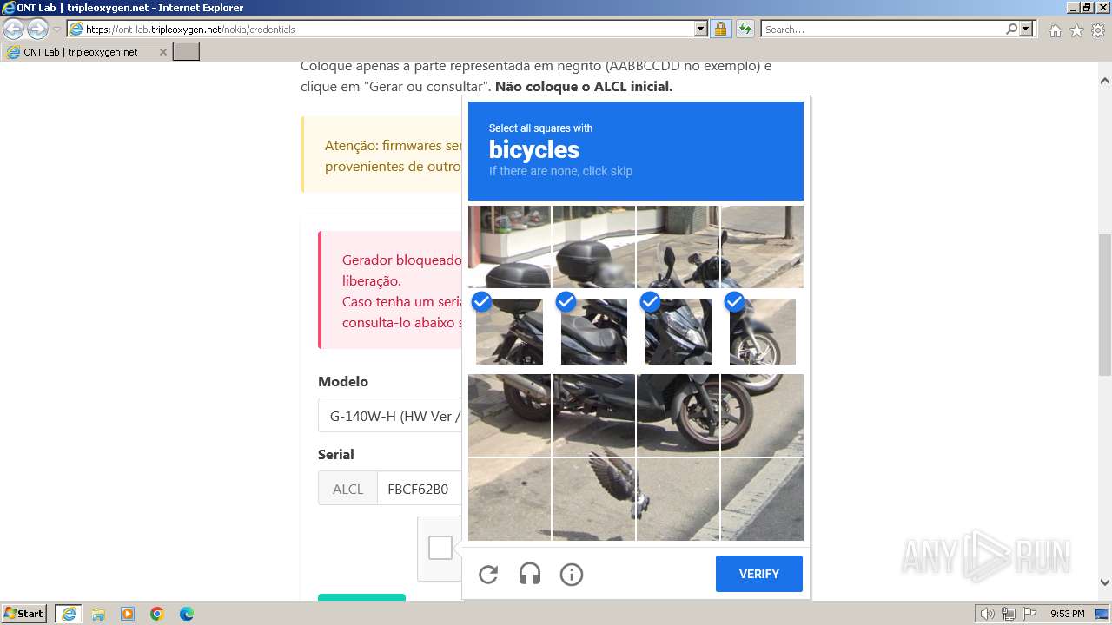The width and height of the screenshot is (1112, 625).
Task: Click the security lock icon
Action: [720, 29]
